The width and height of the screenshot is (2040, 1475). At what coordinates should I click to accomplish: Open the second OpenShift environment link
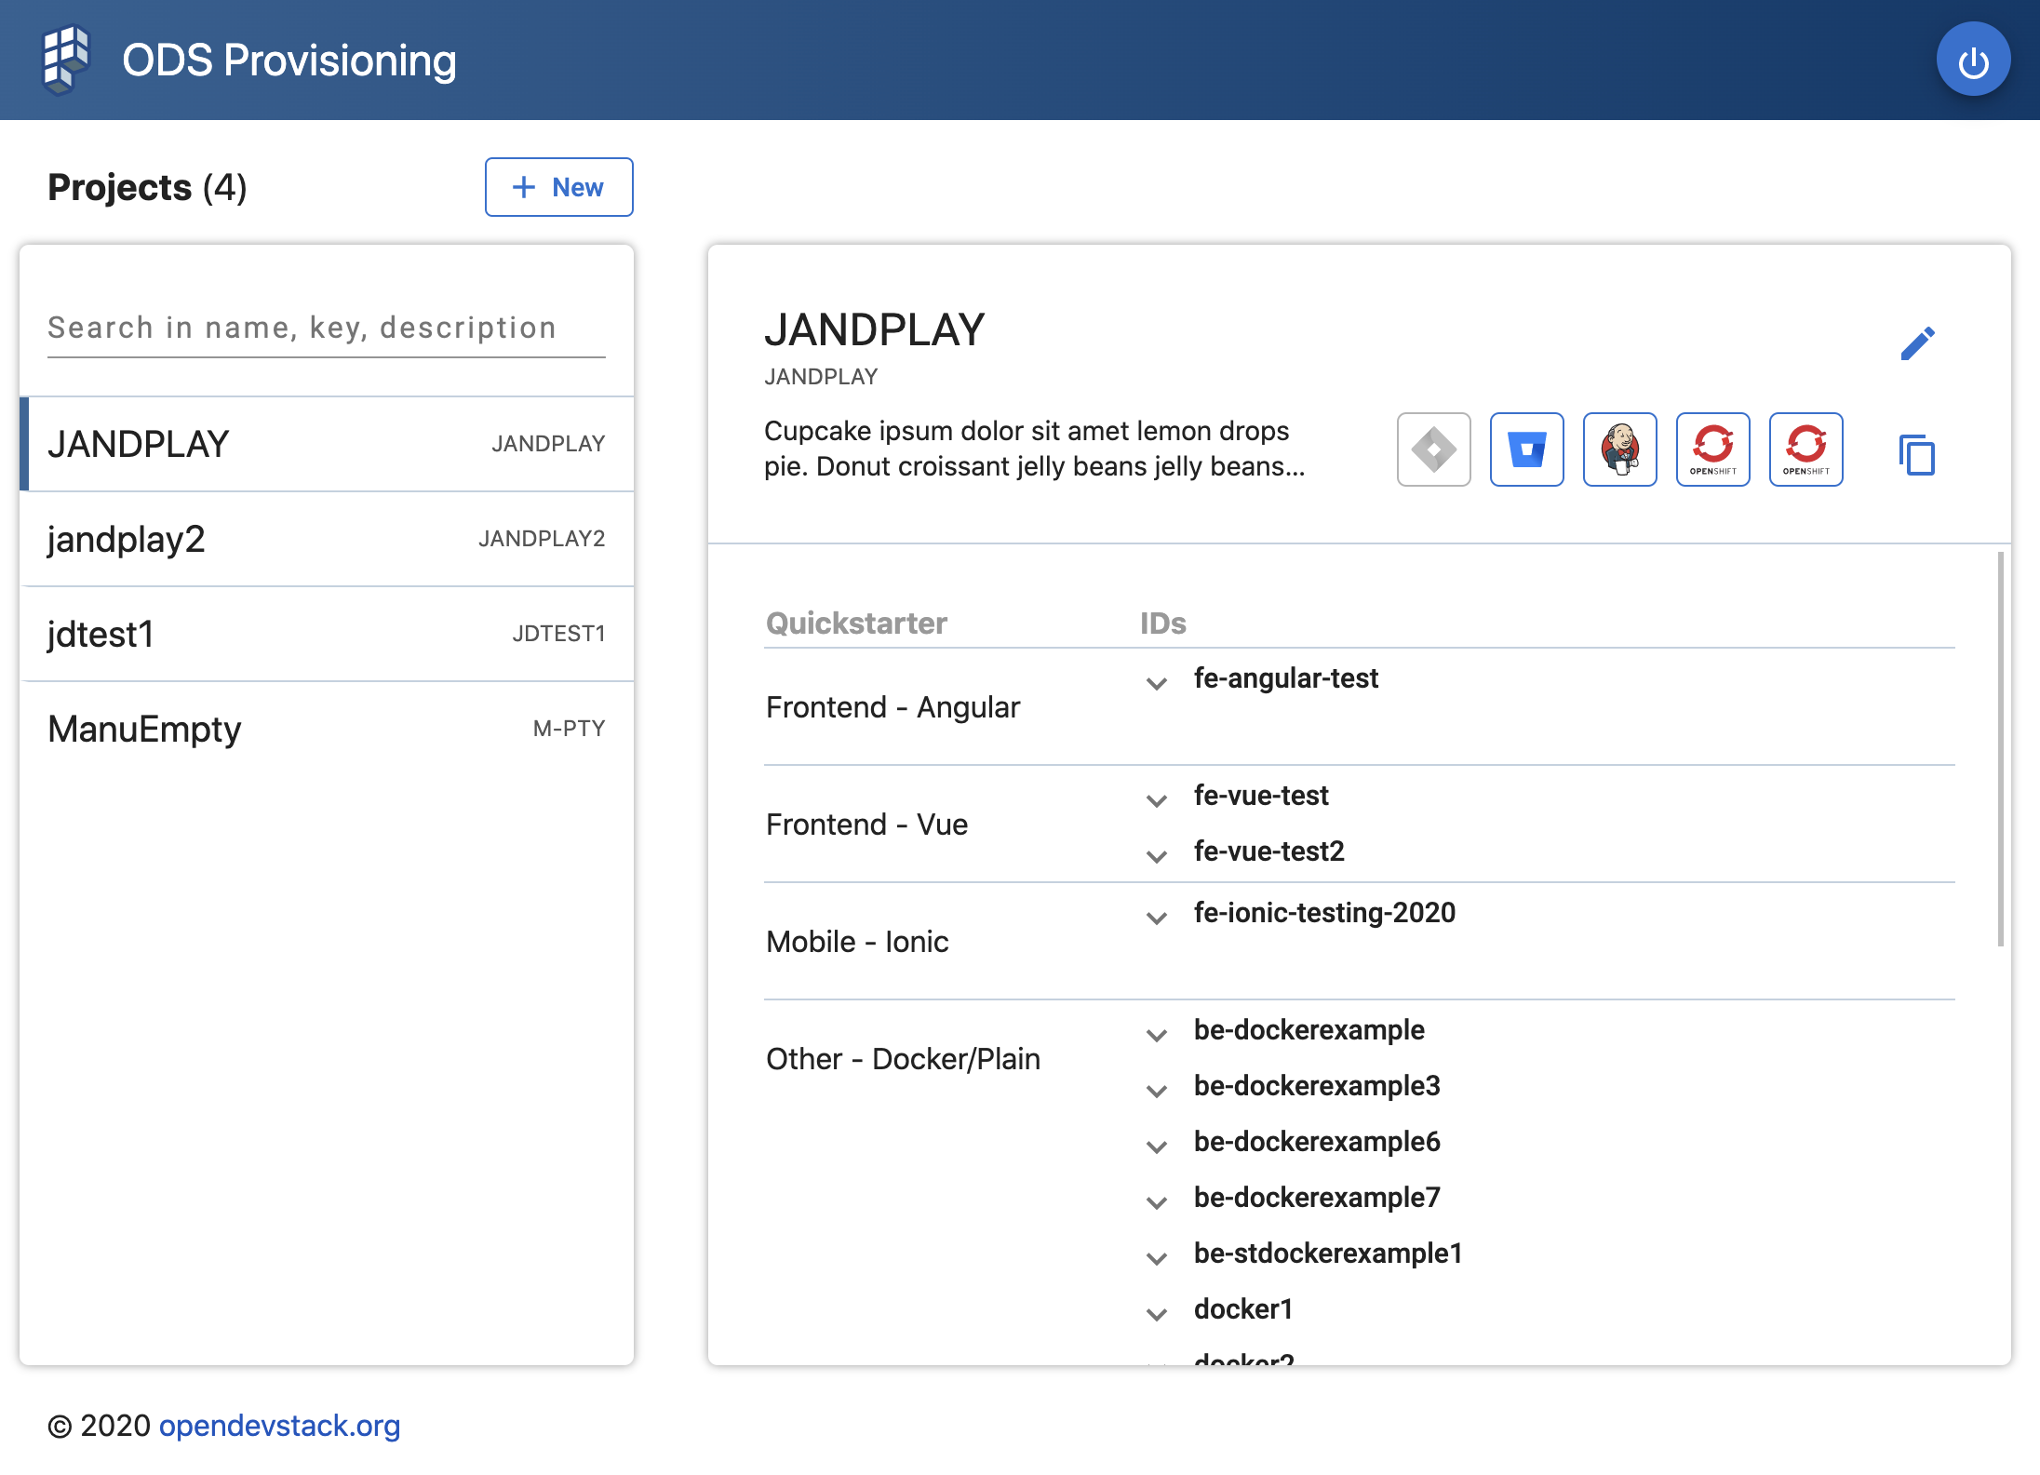pyautogui.click(x=1805, y=449)
